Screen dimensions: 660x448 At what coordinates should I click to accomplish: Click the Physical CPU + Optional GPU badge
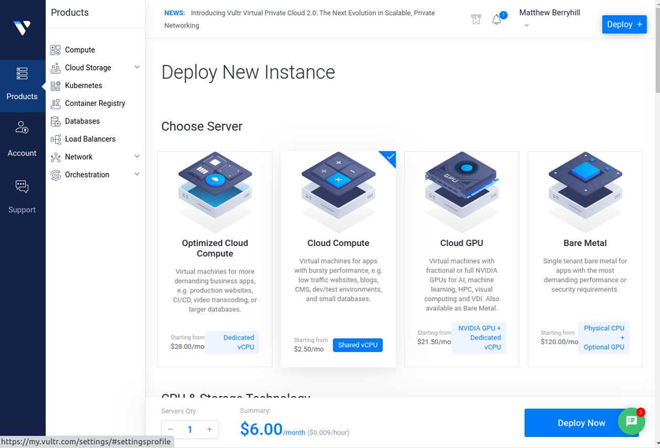click(603, 338)
